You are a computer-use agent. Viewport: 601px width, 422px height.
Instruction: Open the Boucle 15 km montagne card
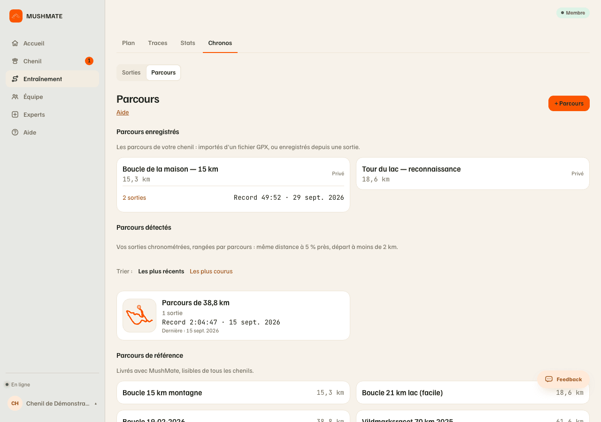(x=233, y=392)
